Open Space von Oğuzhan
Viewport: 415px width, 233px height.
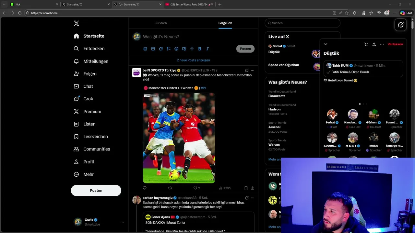click(284, 65)
